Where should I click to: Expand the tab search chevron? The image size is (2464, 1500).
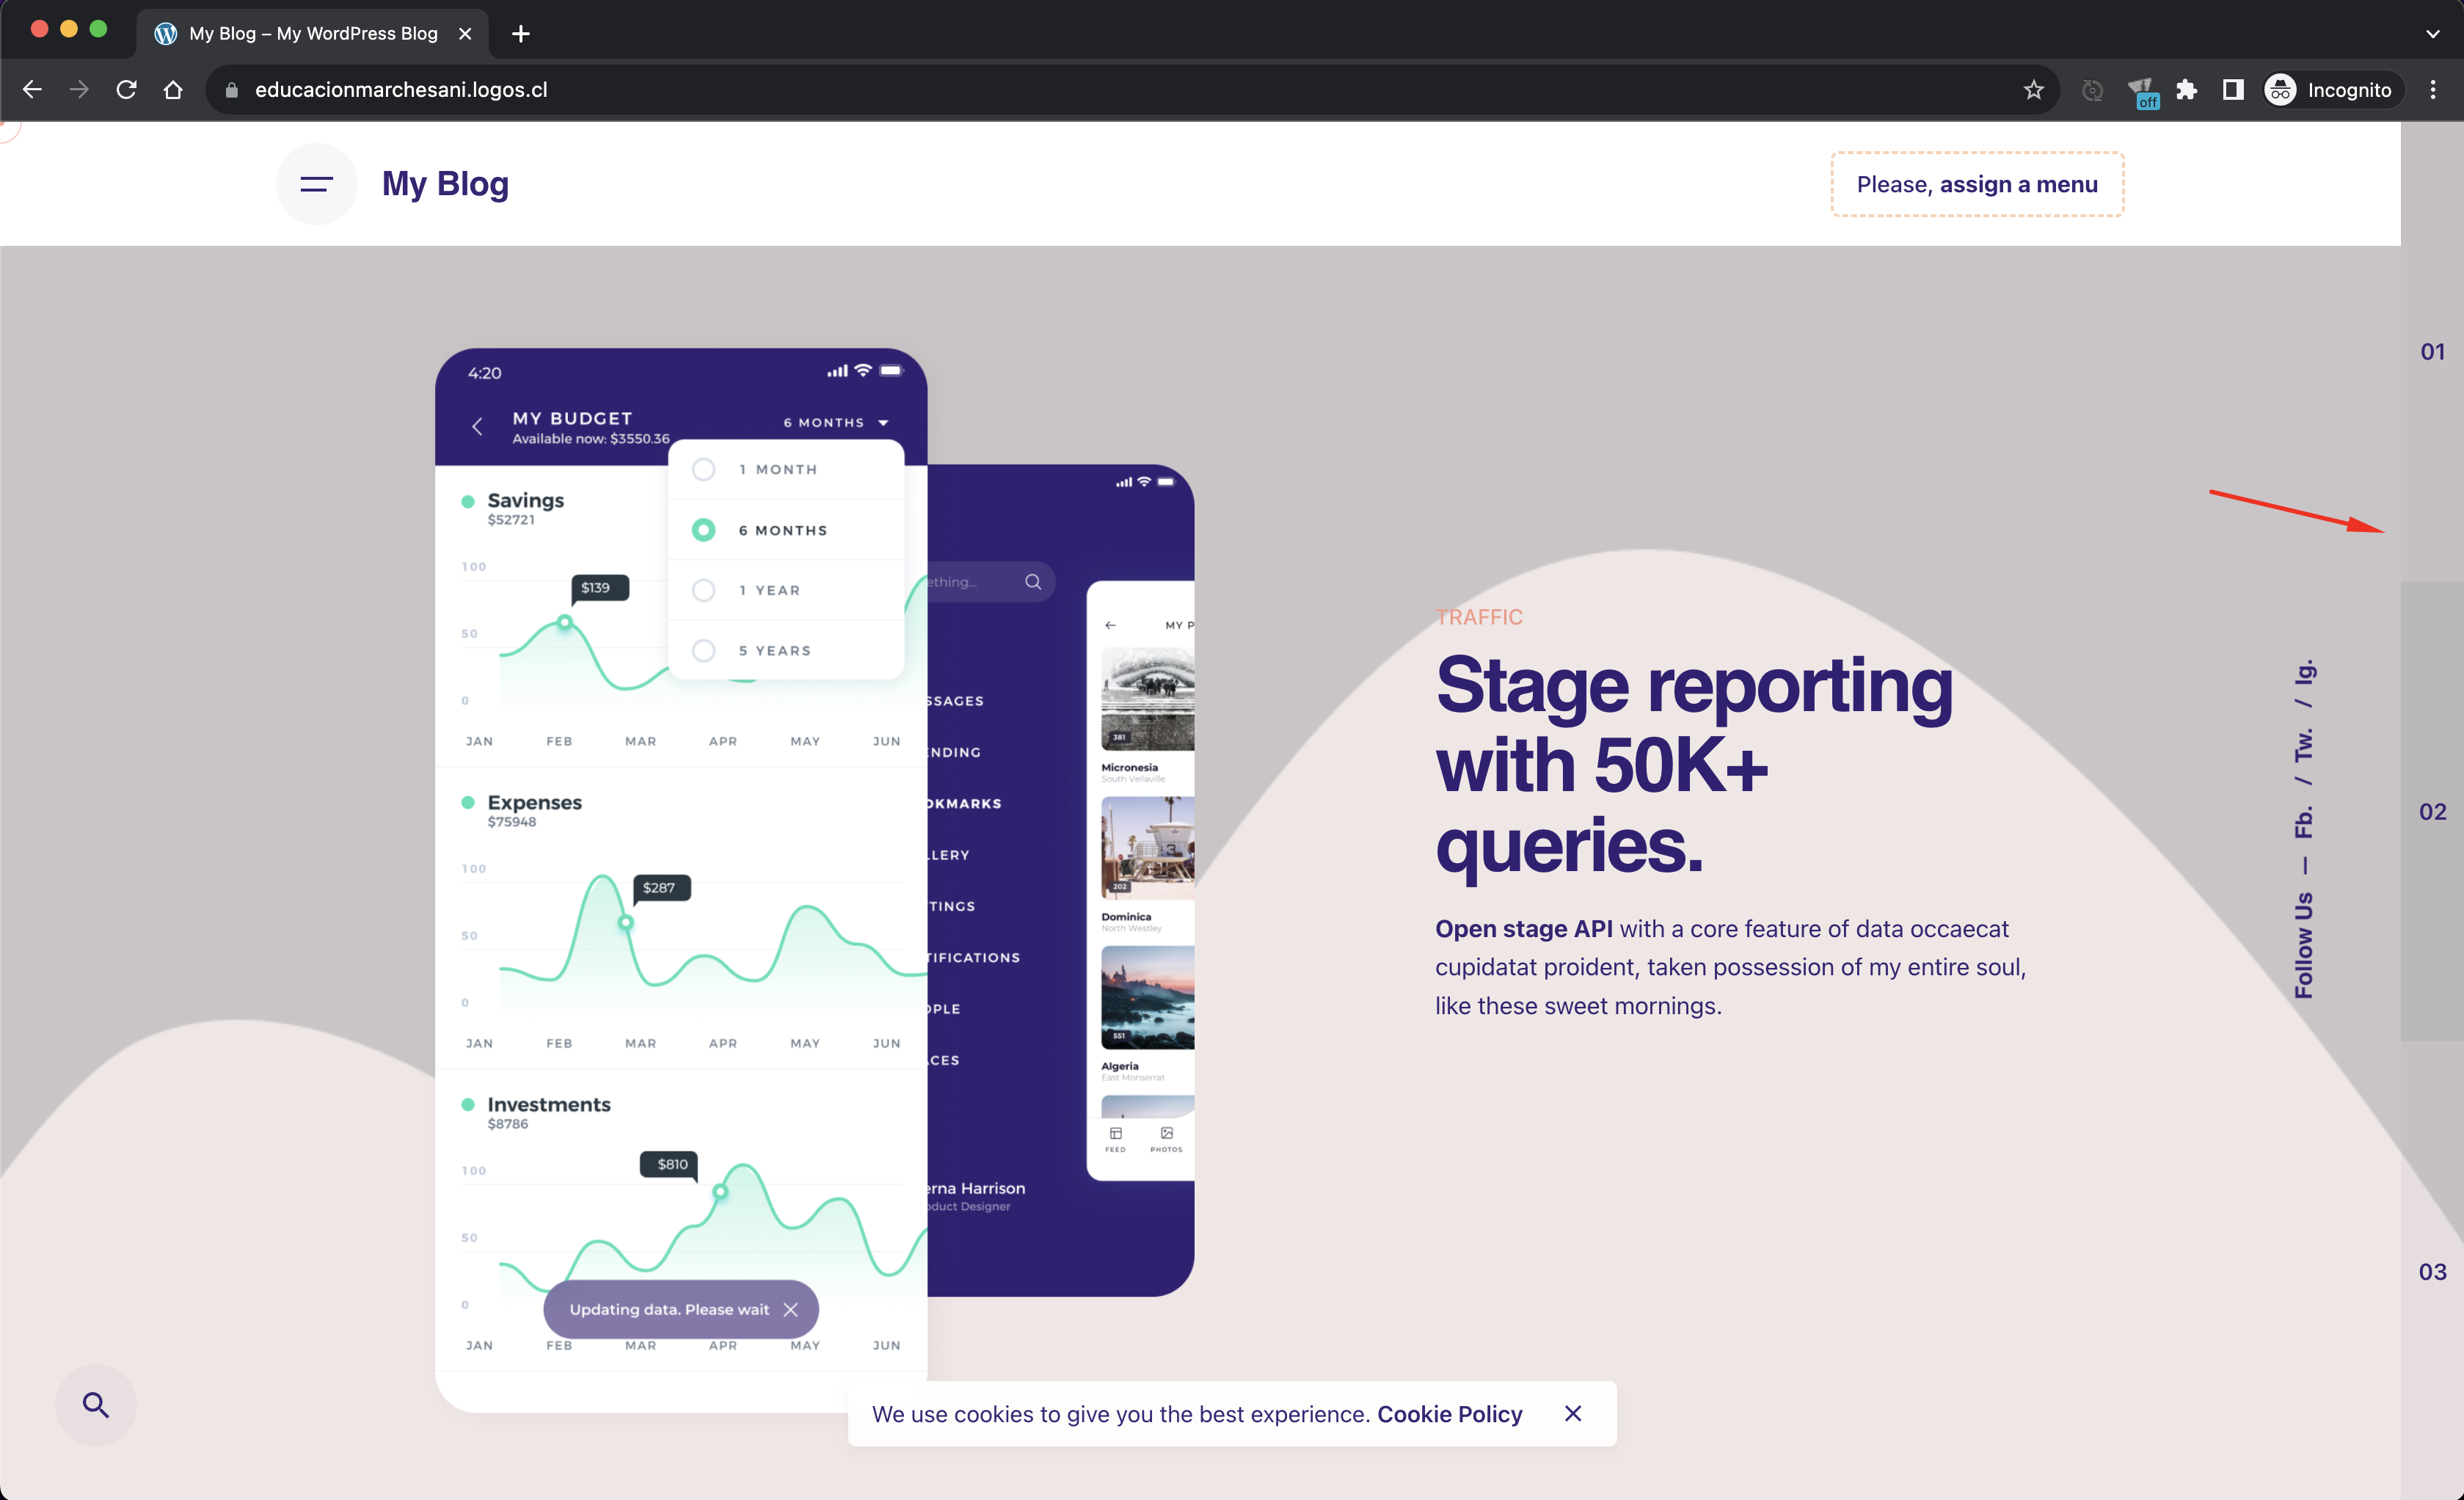point(2433,34)
